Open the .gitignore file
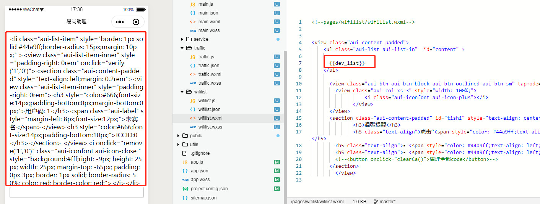This screenshot has width=540, height=204. (x=200, y=153)
